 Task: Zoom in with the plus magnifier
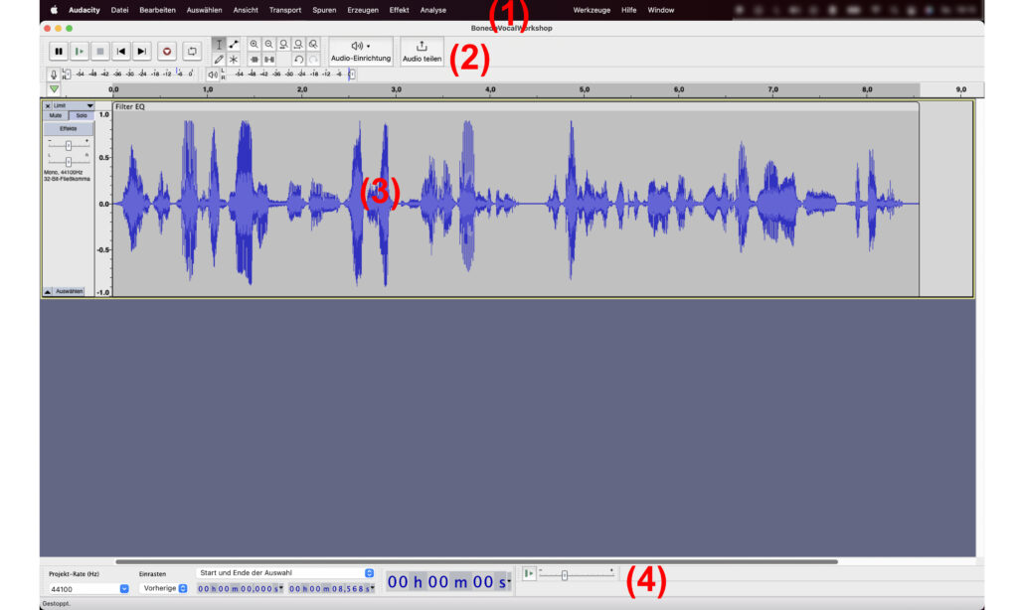pos(254,44)
